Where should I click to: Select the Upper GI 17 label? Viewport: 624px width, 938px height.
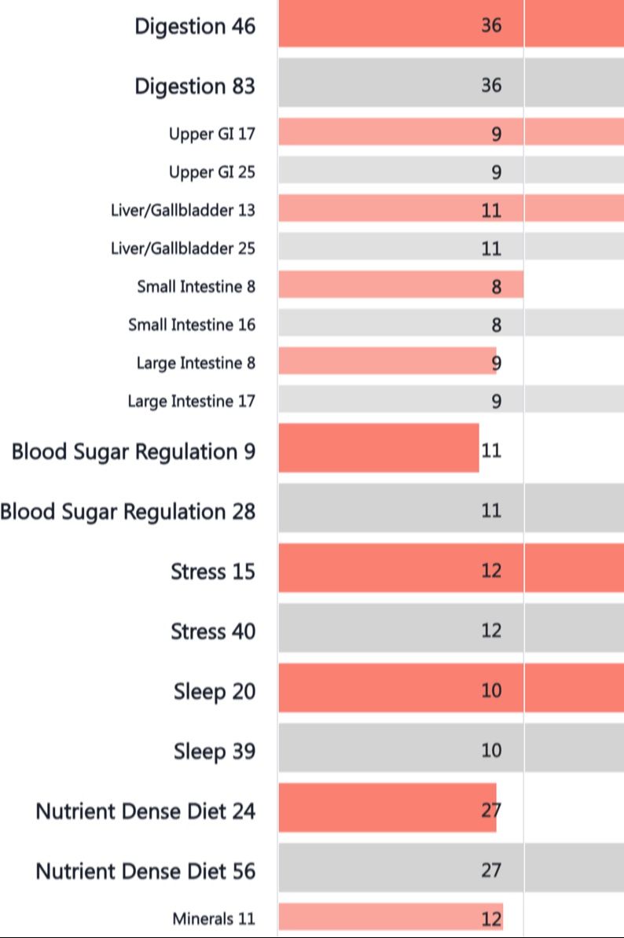(x=211, y=134)
